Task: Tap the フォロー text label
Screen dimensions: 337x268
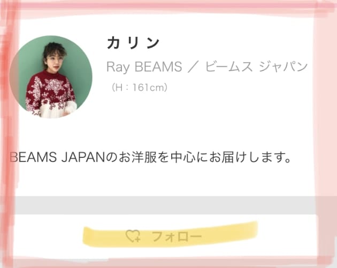Action: [177, 236]
